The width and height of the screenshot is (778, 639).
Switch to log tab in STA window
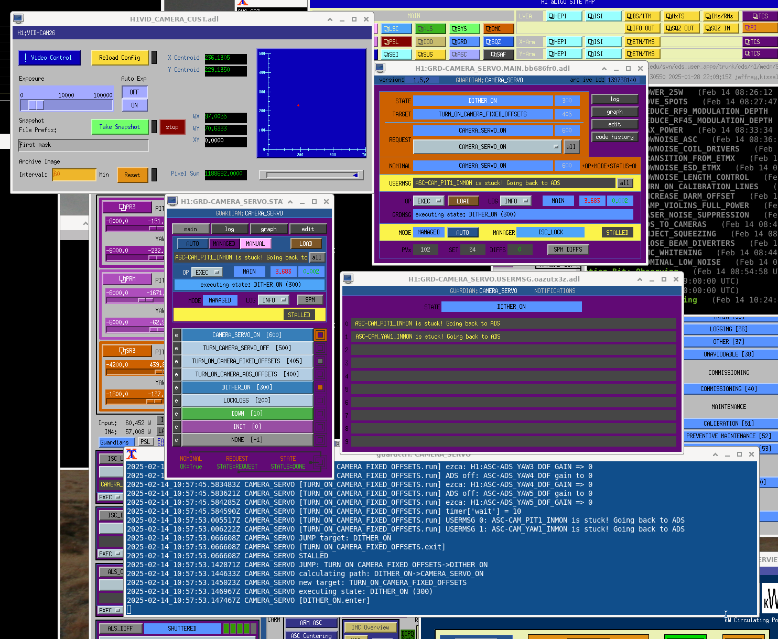click(230, 229)
